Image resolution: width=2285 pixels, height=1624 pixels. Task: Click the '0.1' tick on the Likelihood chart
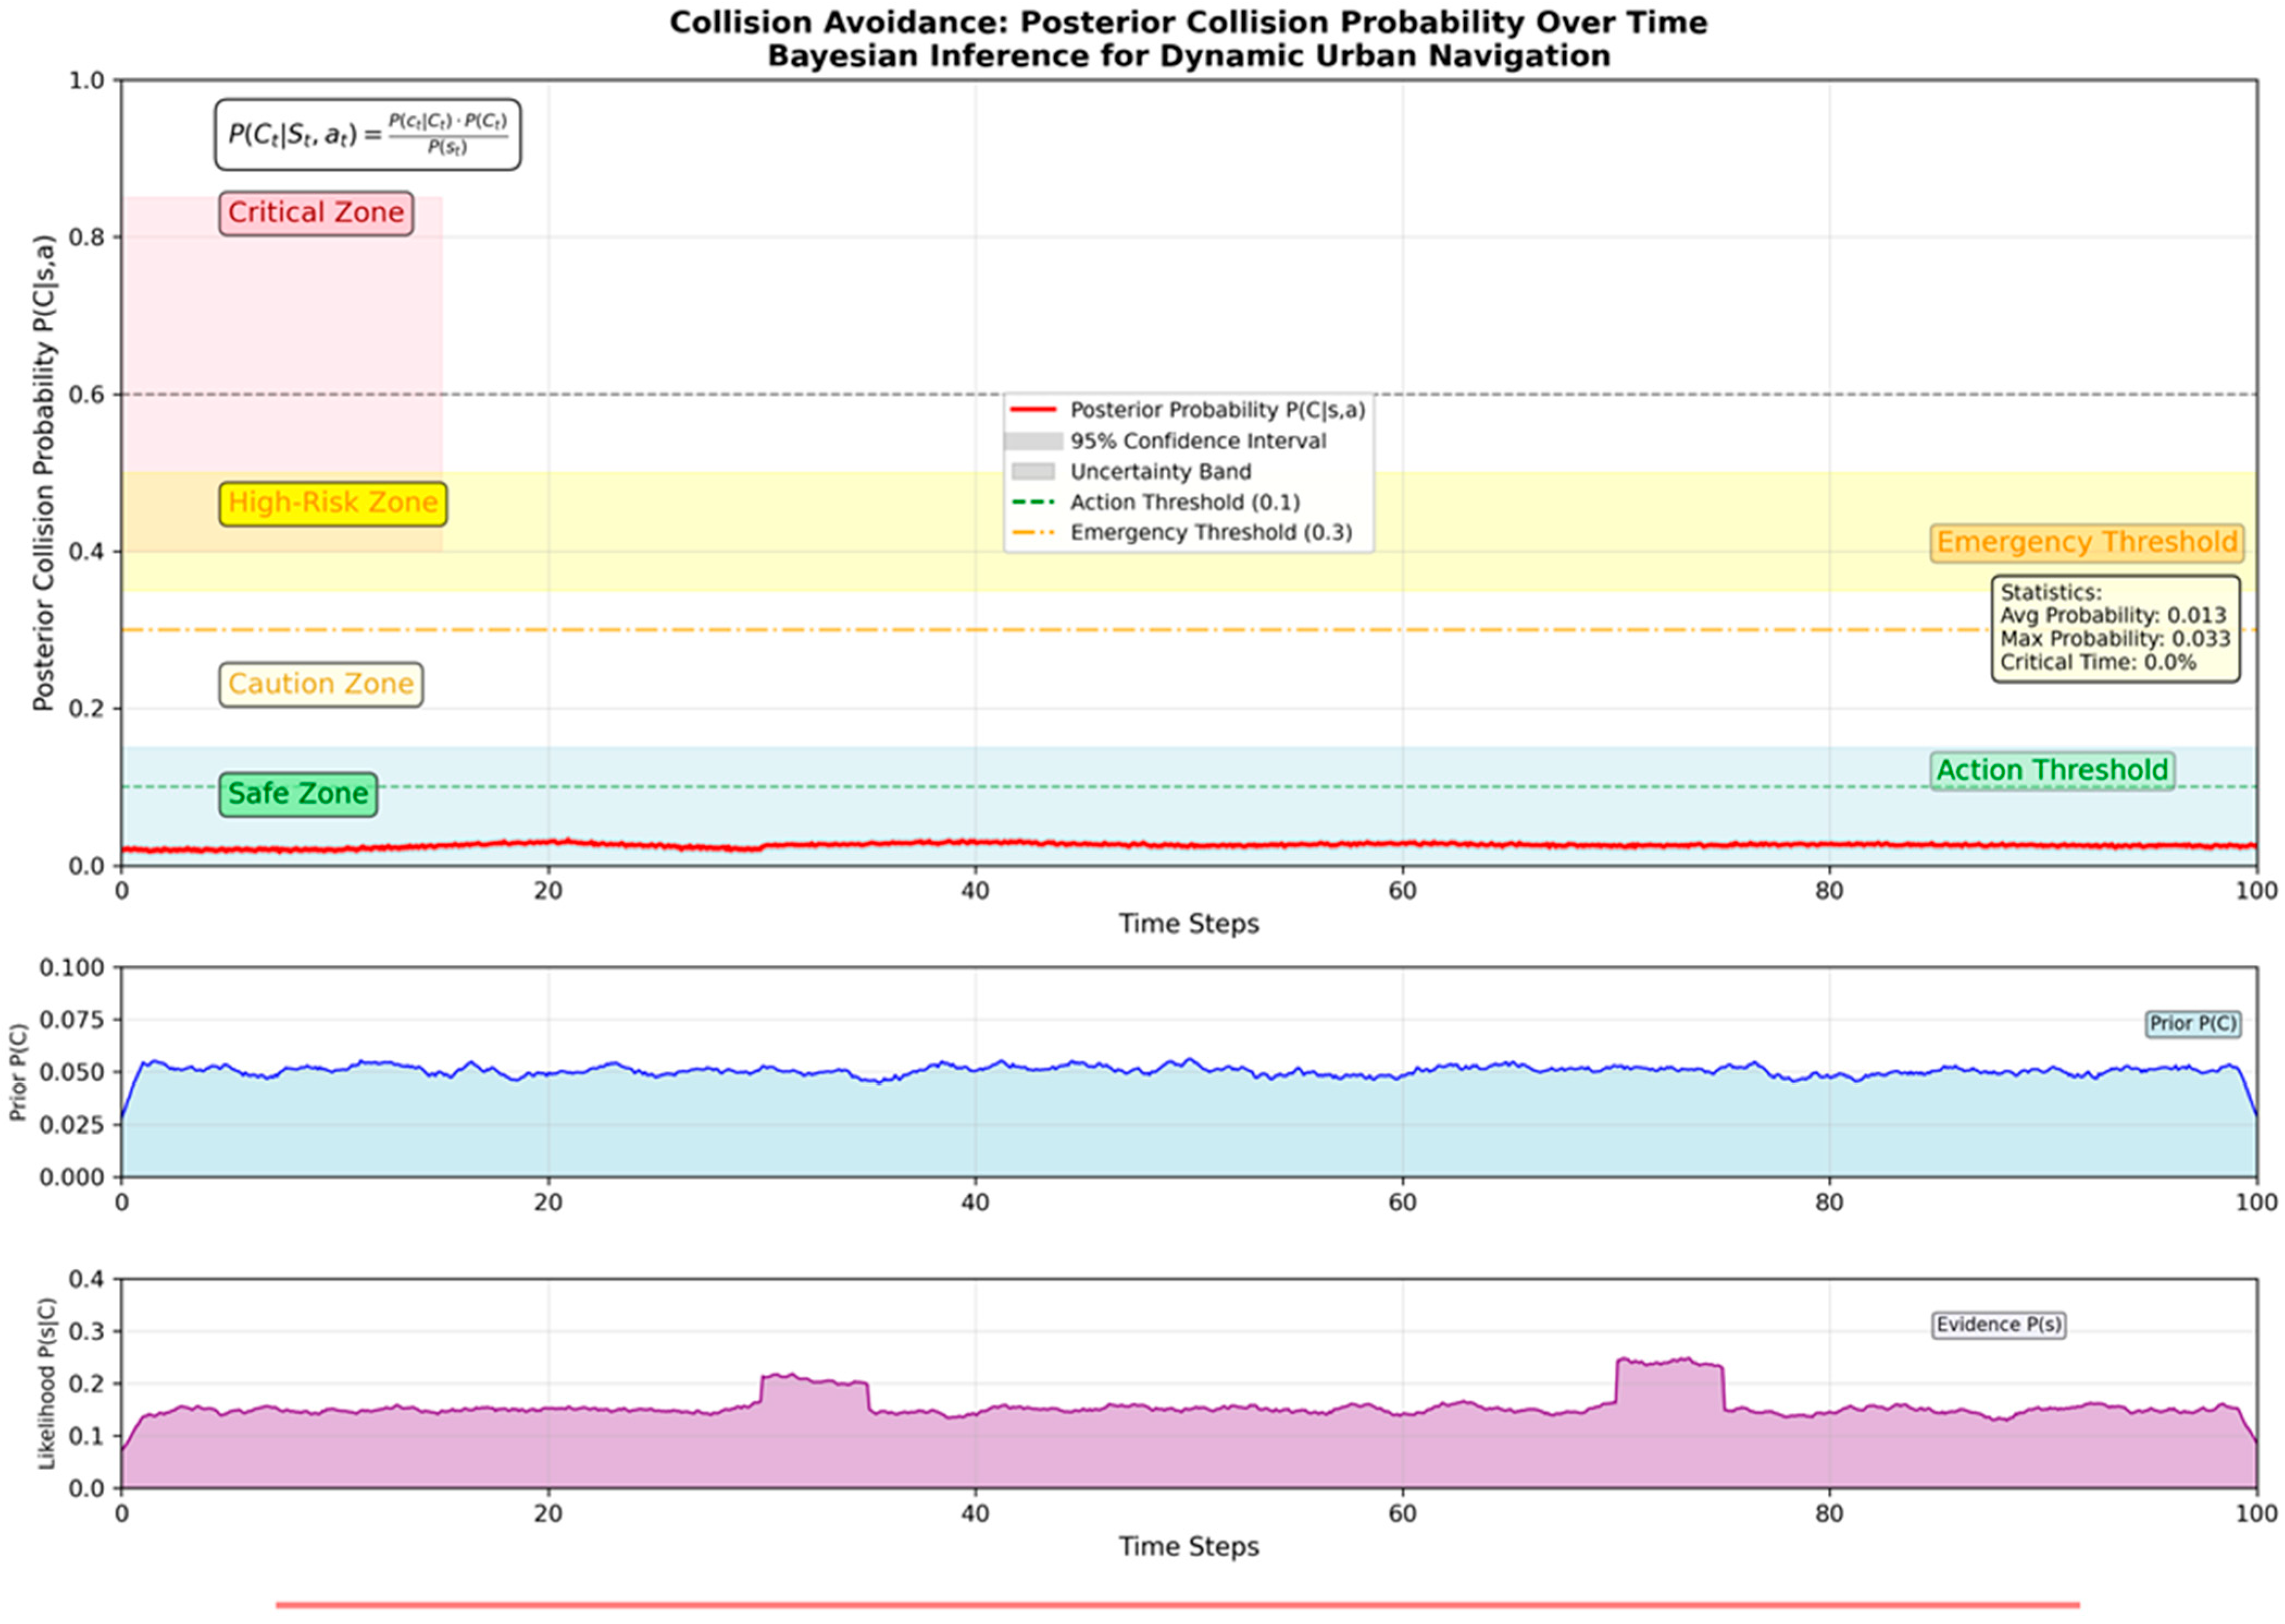click(x=87, y=1436)
